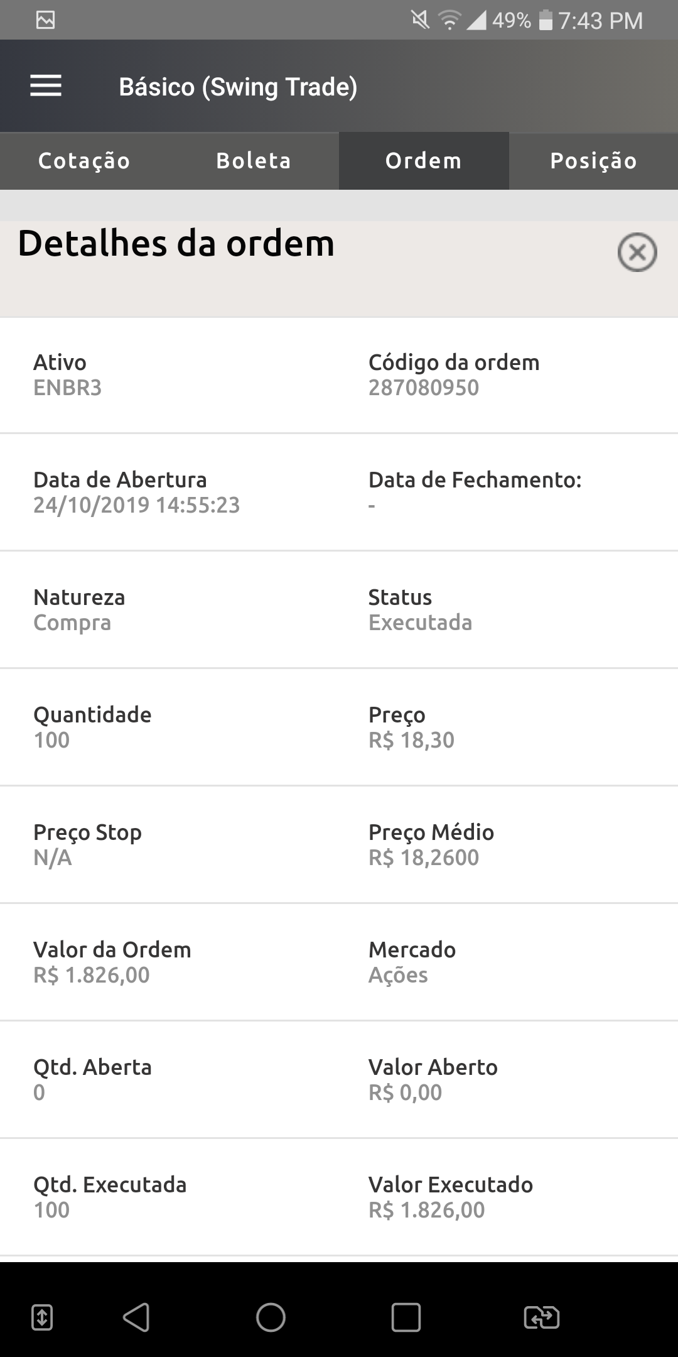
Task: Tap the image notification icon in status bar
Action: [x=46, y=21]
